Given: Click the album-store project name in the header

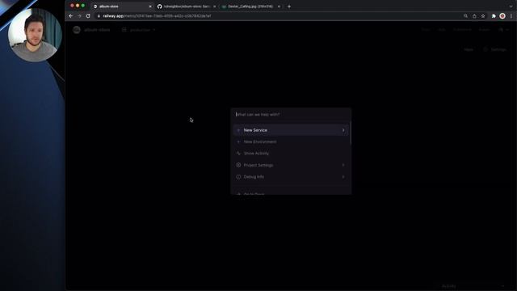Looking at the screenshot, I should tap(97, 30).
